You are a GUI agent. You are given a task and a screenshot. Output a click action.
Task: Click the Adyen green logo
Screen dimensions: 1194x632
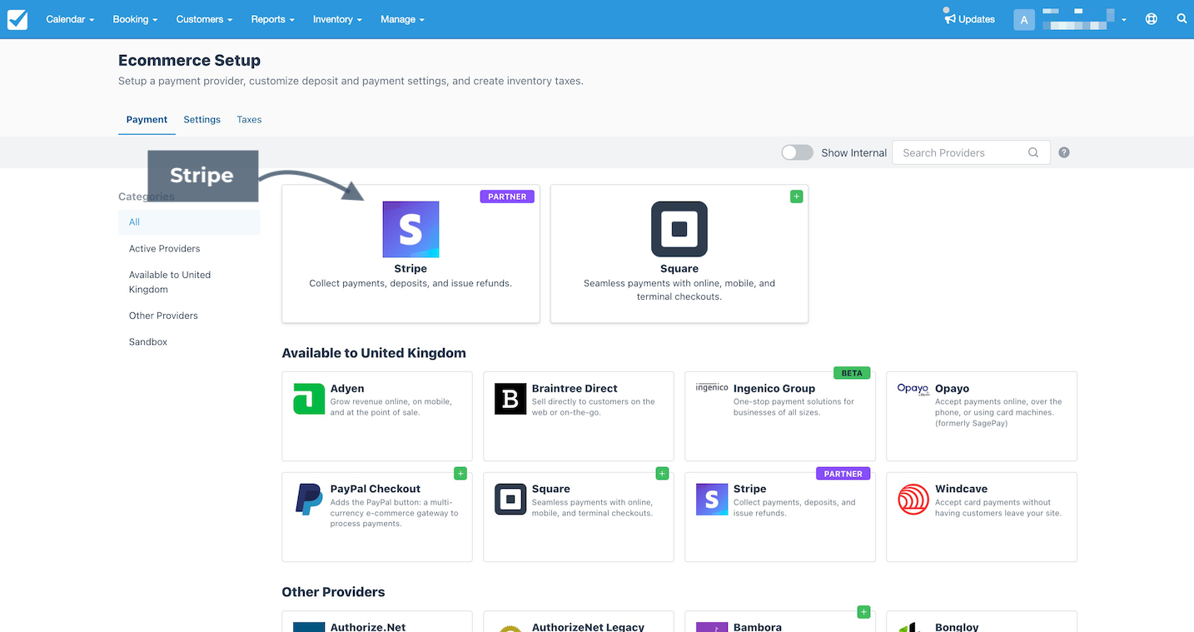tap(309, 399)
